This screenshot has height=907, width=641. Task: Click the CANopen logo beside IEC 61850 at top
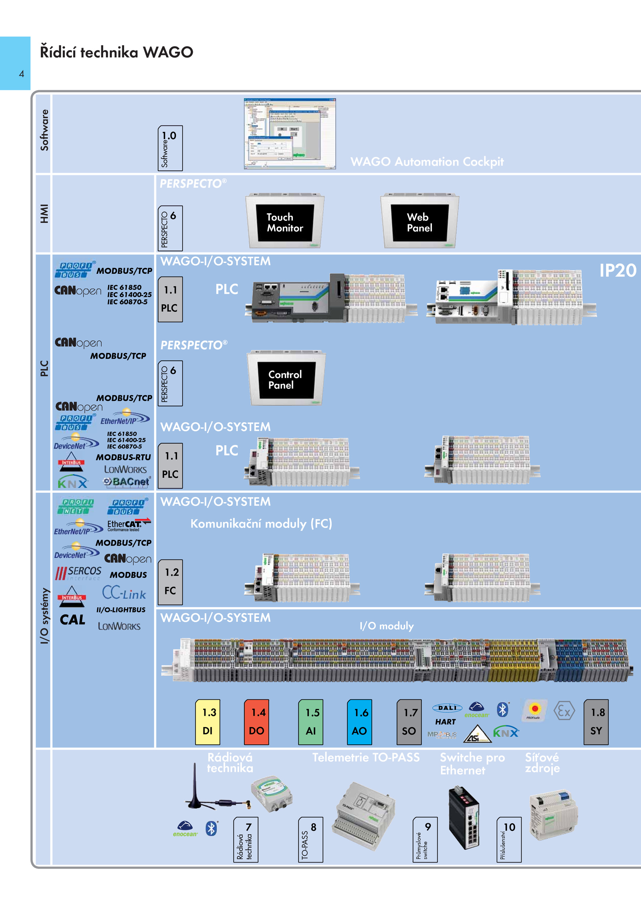[78, 291]
